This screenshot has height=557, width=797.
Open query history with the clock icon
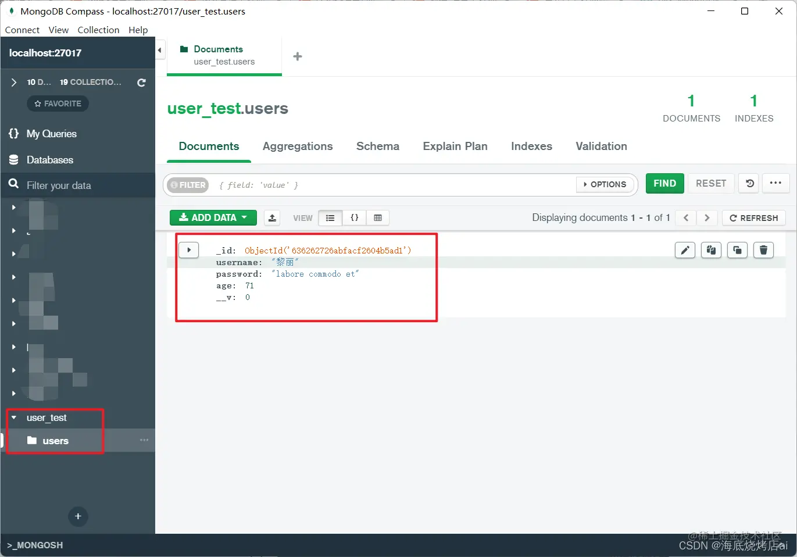pos(748,183)
